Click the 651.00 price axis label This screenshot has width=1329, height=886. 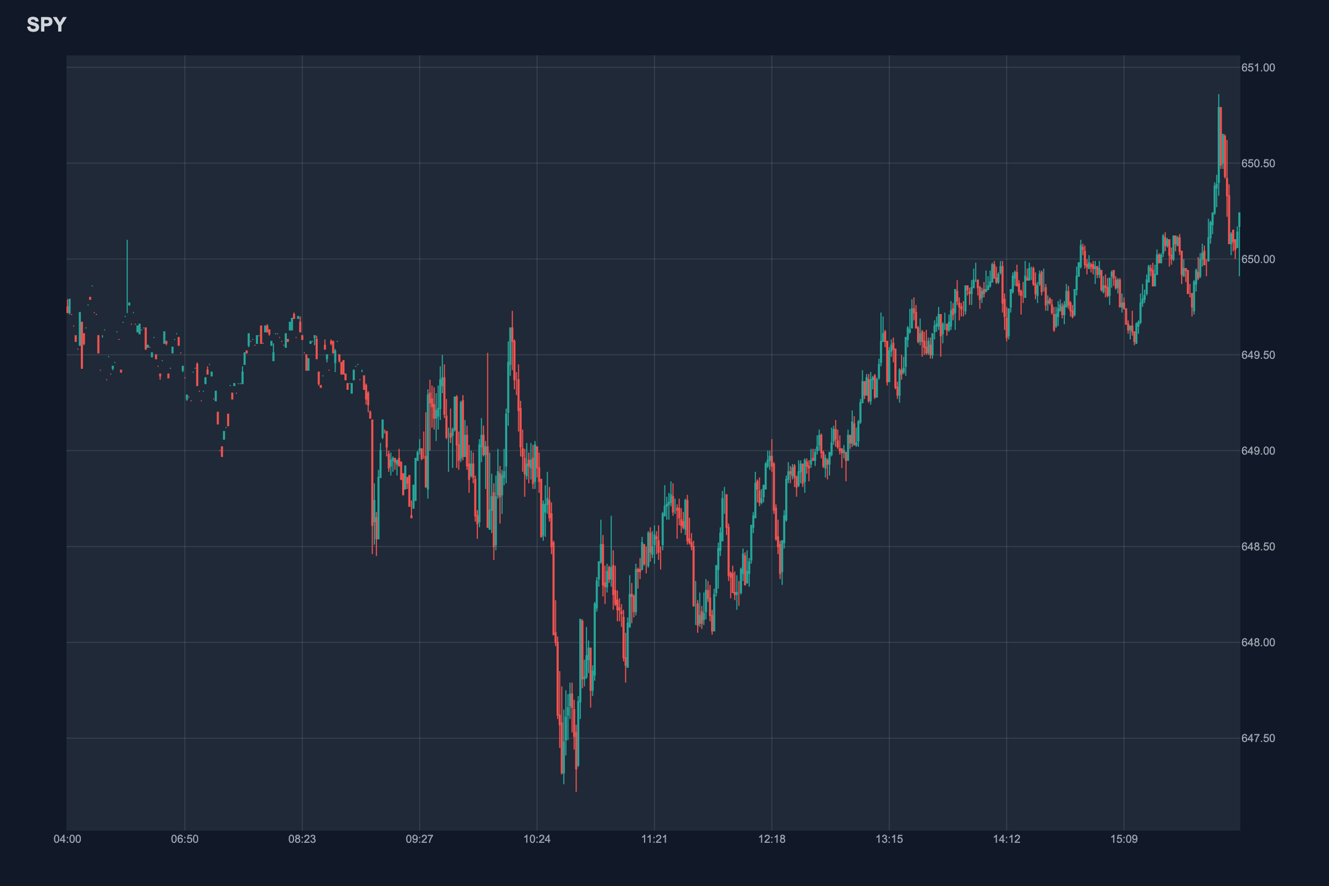click(1258, 68)
